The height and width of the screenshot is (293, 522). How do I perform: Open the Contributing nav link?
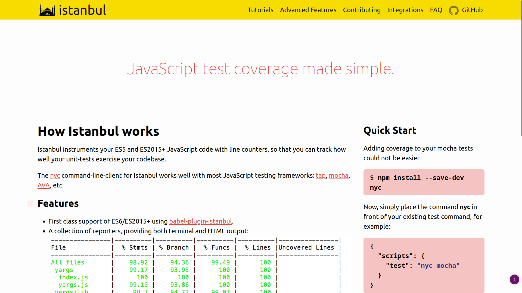point(362,10)
